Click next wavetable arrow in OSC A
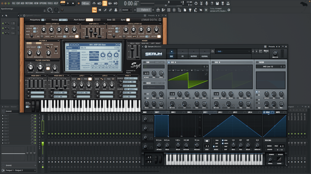 click(x=207, y=67)
